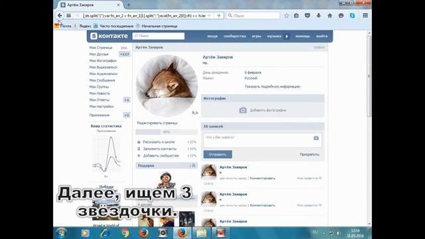Click the URL address bar text

tap(145, 16)
